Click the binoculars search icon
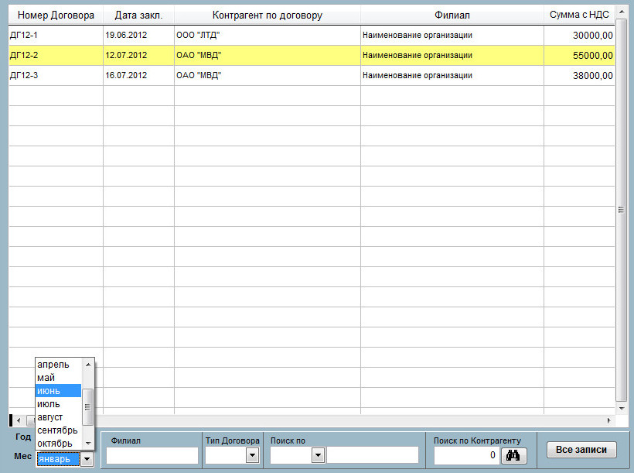This screenshot has width=634, height=473. click(x=513, y=456)
